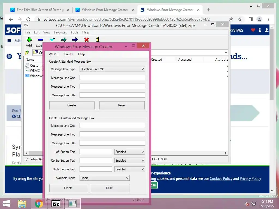Click Create in Standard Message Box section

(72, 105)
